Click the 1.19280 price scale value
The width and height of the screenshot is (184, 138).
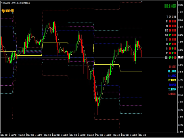coord(181,5)
